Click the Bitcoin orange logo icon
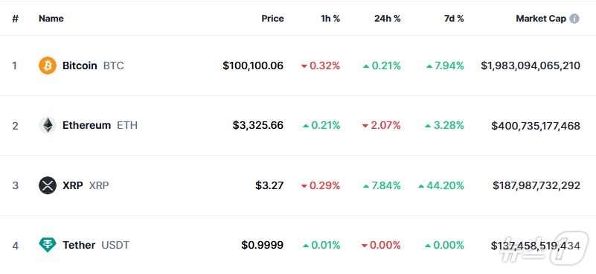 pos(48,66)
